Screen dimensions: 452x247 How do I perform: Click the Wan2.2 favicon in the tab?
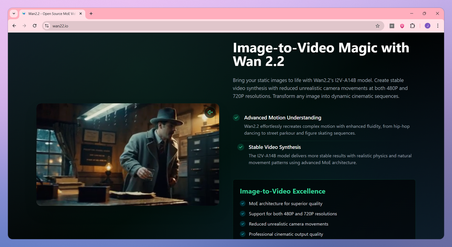pyautogui.click(x=24, y=14)
